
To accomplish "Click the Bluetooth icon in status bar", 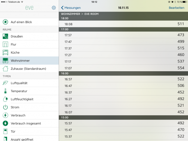I will tap(175, 2).
